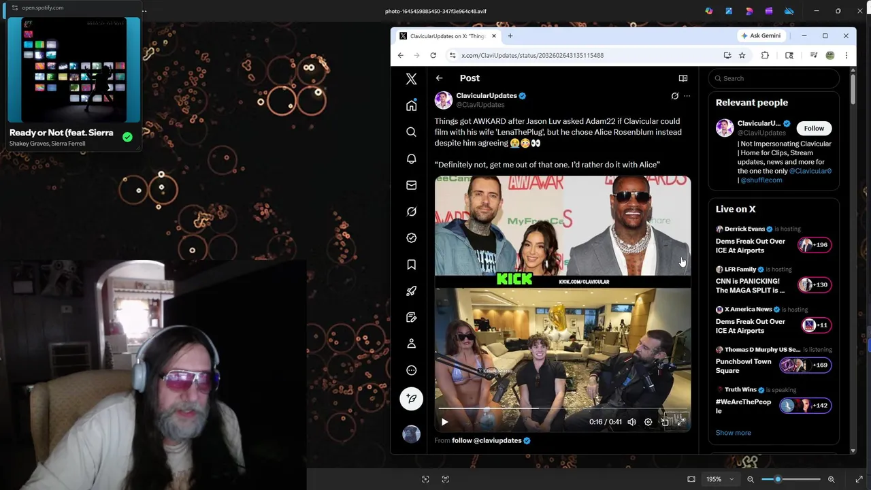This screenshot has height=490, width=871.
Task: Bookmark page with Chrome star icon
Action: pos(742,55)
